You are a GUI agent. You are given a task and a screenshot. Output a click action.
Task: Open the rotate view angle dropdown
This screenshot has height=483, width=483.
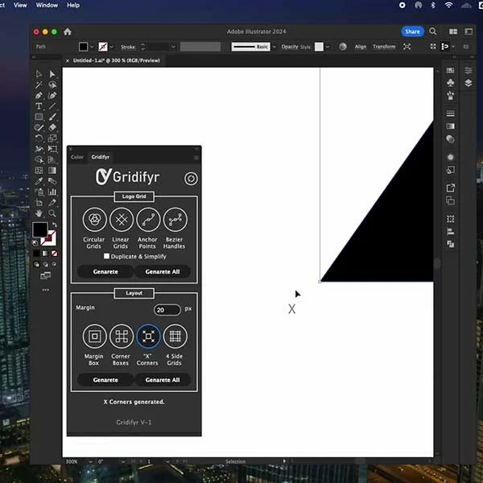pyautogui.click(x=122, y=461)
